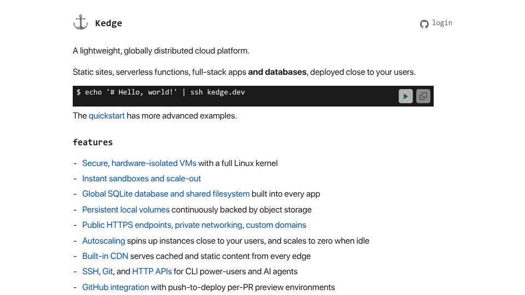
Task: Open the Git link
Action: tap(108, 272)
